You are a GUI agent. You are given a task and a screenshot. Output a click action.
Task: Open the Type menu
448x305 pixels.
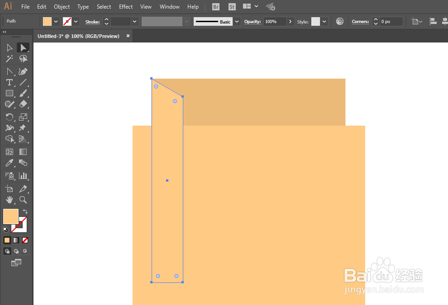click(x=83, y=7)
